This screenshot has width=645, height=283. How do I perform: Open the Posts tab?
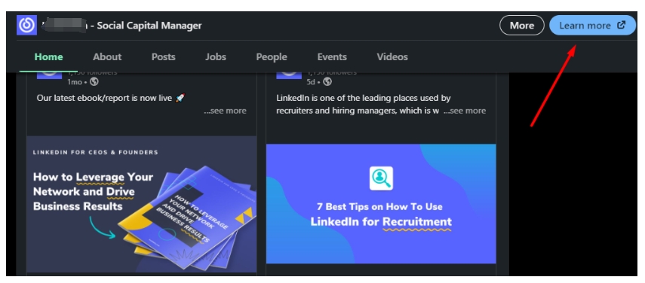click(163, 57)
